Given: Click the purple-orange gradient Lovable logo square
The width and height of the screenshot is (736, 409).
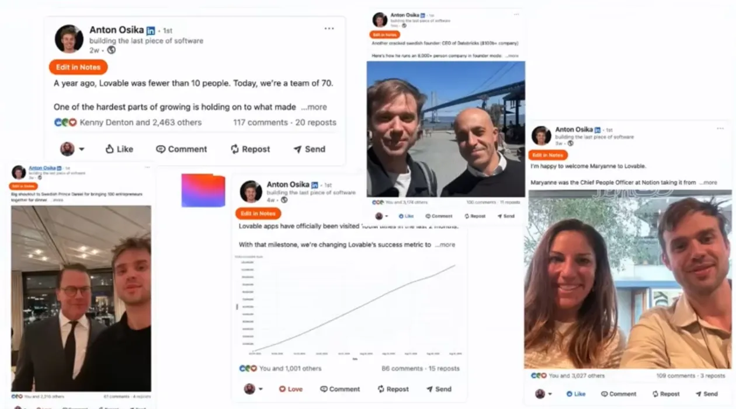Looking at the screenshot, I should pyautogui.click(x=203, y=191).
